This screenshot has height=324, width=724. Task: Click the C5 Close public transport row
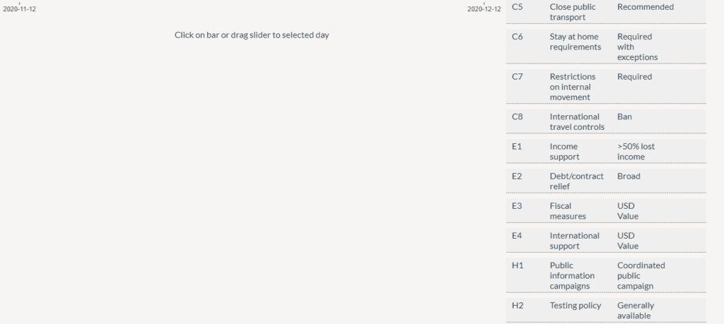coord(606,11)
